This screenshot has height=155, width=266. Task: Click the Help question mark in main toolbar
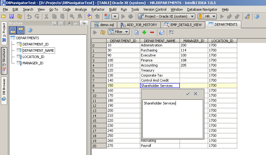(257, 17)
